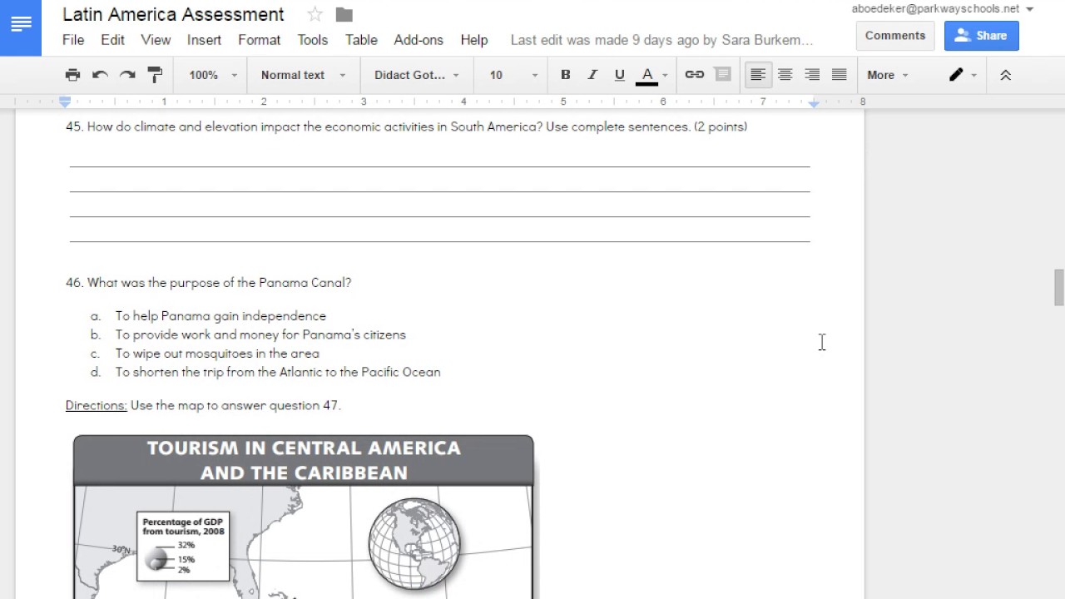Insert a link with the link icon

pos(695,75)
